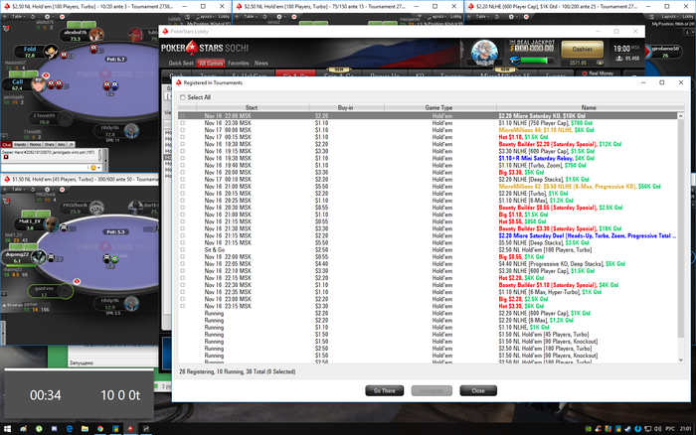Viewport: 696px width, 435px height.
Task: Open the Favorites lobby tab
Action: coord(239,64)
